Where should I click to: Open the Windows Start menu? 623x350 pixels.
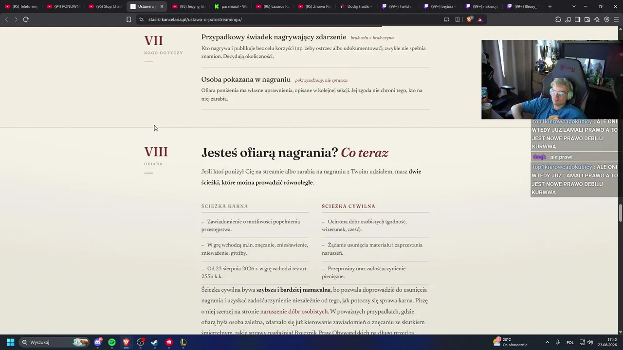click(10, 342)
